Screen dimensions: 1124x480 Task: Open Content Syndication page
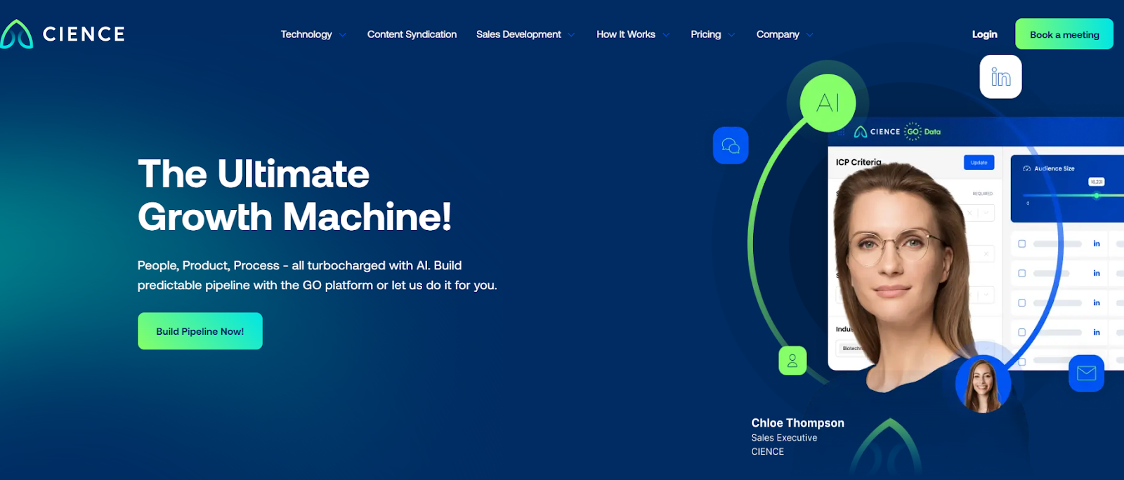[412, 34]
